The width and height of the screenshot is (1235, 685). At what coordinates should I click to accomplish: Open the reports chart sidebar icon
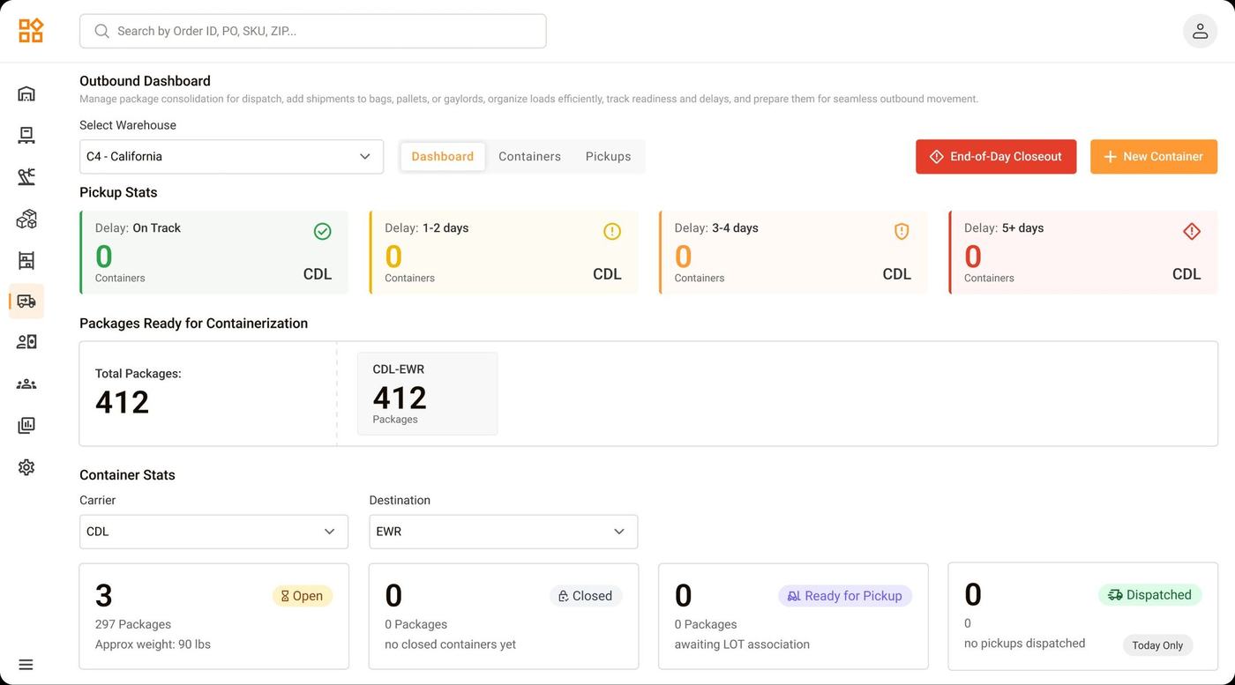[26, 426]
